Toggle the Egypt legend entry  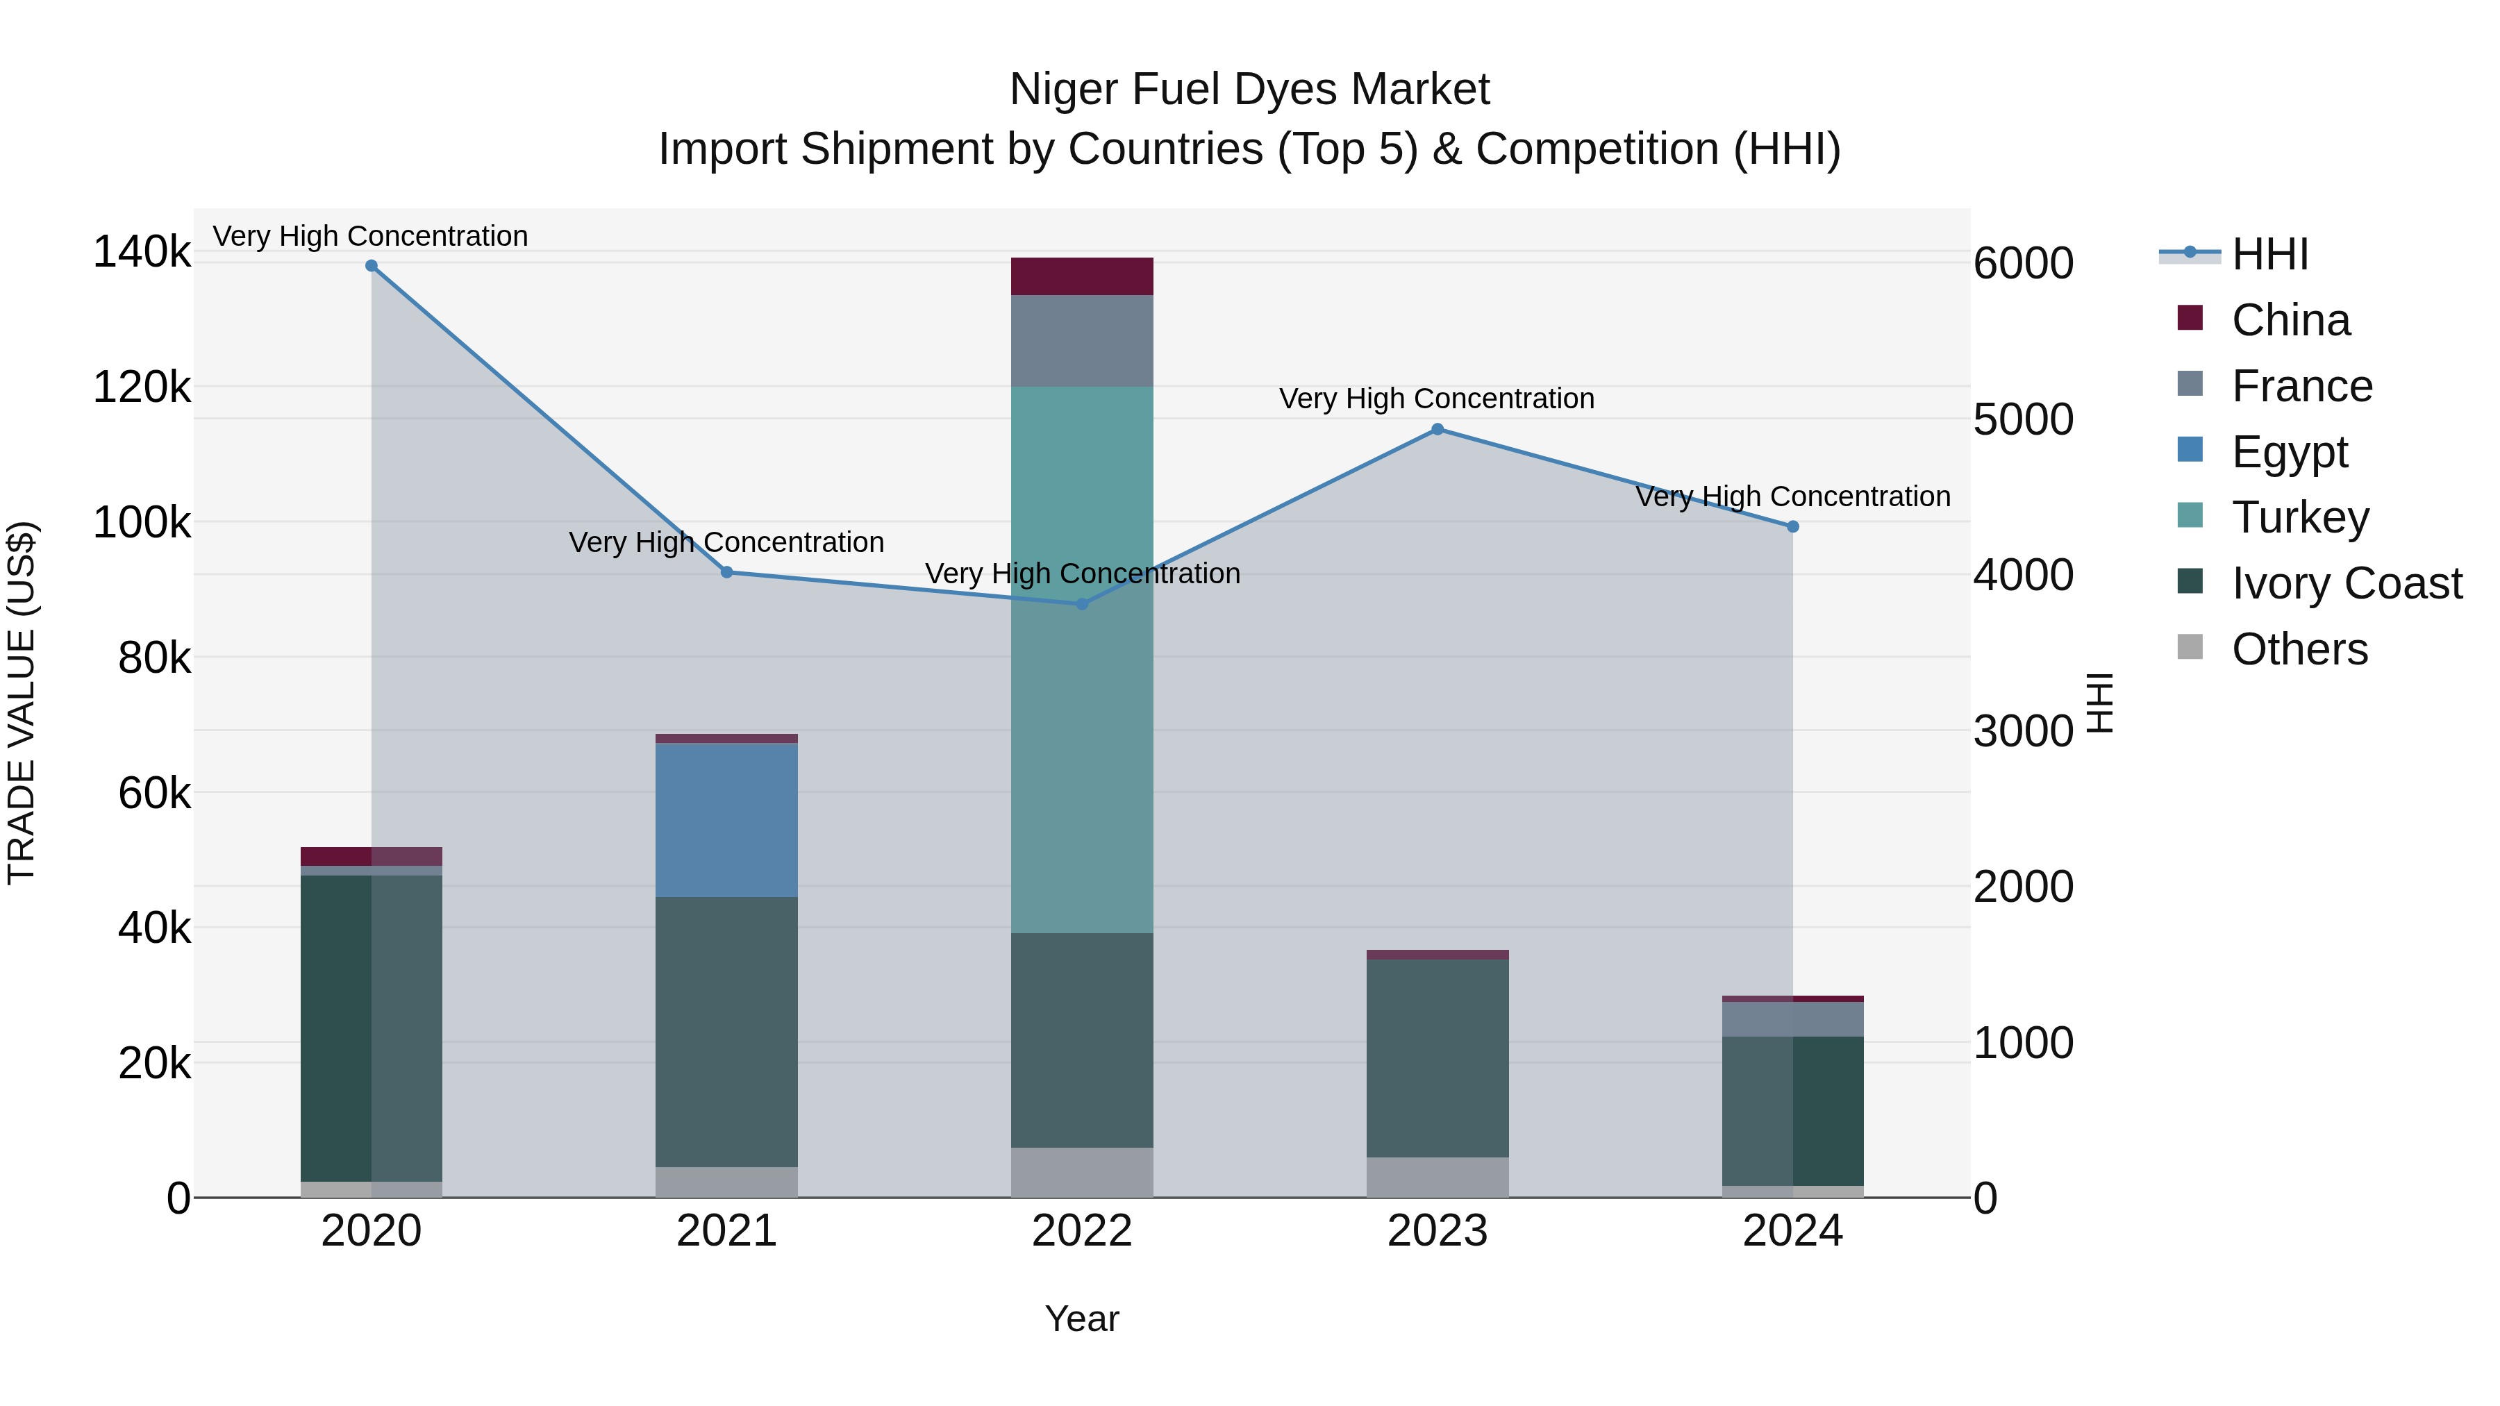pos(2262,451)
